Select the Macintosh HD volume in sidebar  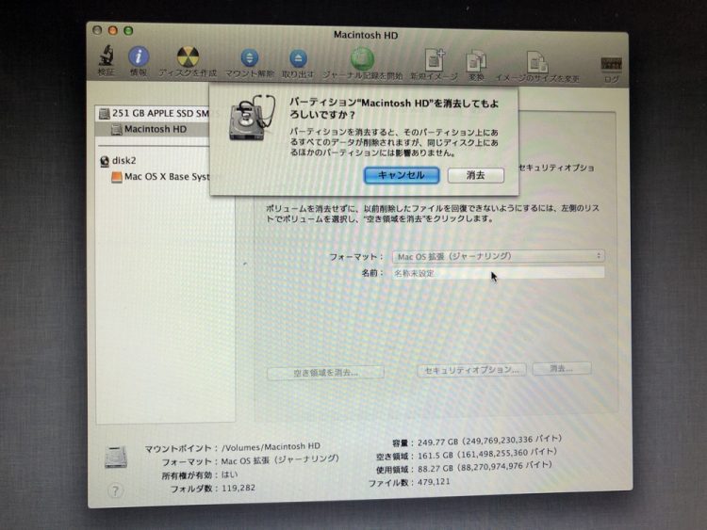click(x=154, y=129)
